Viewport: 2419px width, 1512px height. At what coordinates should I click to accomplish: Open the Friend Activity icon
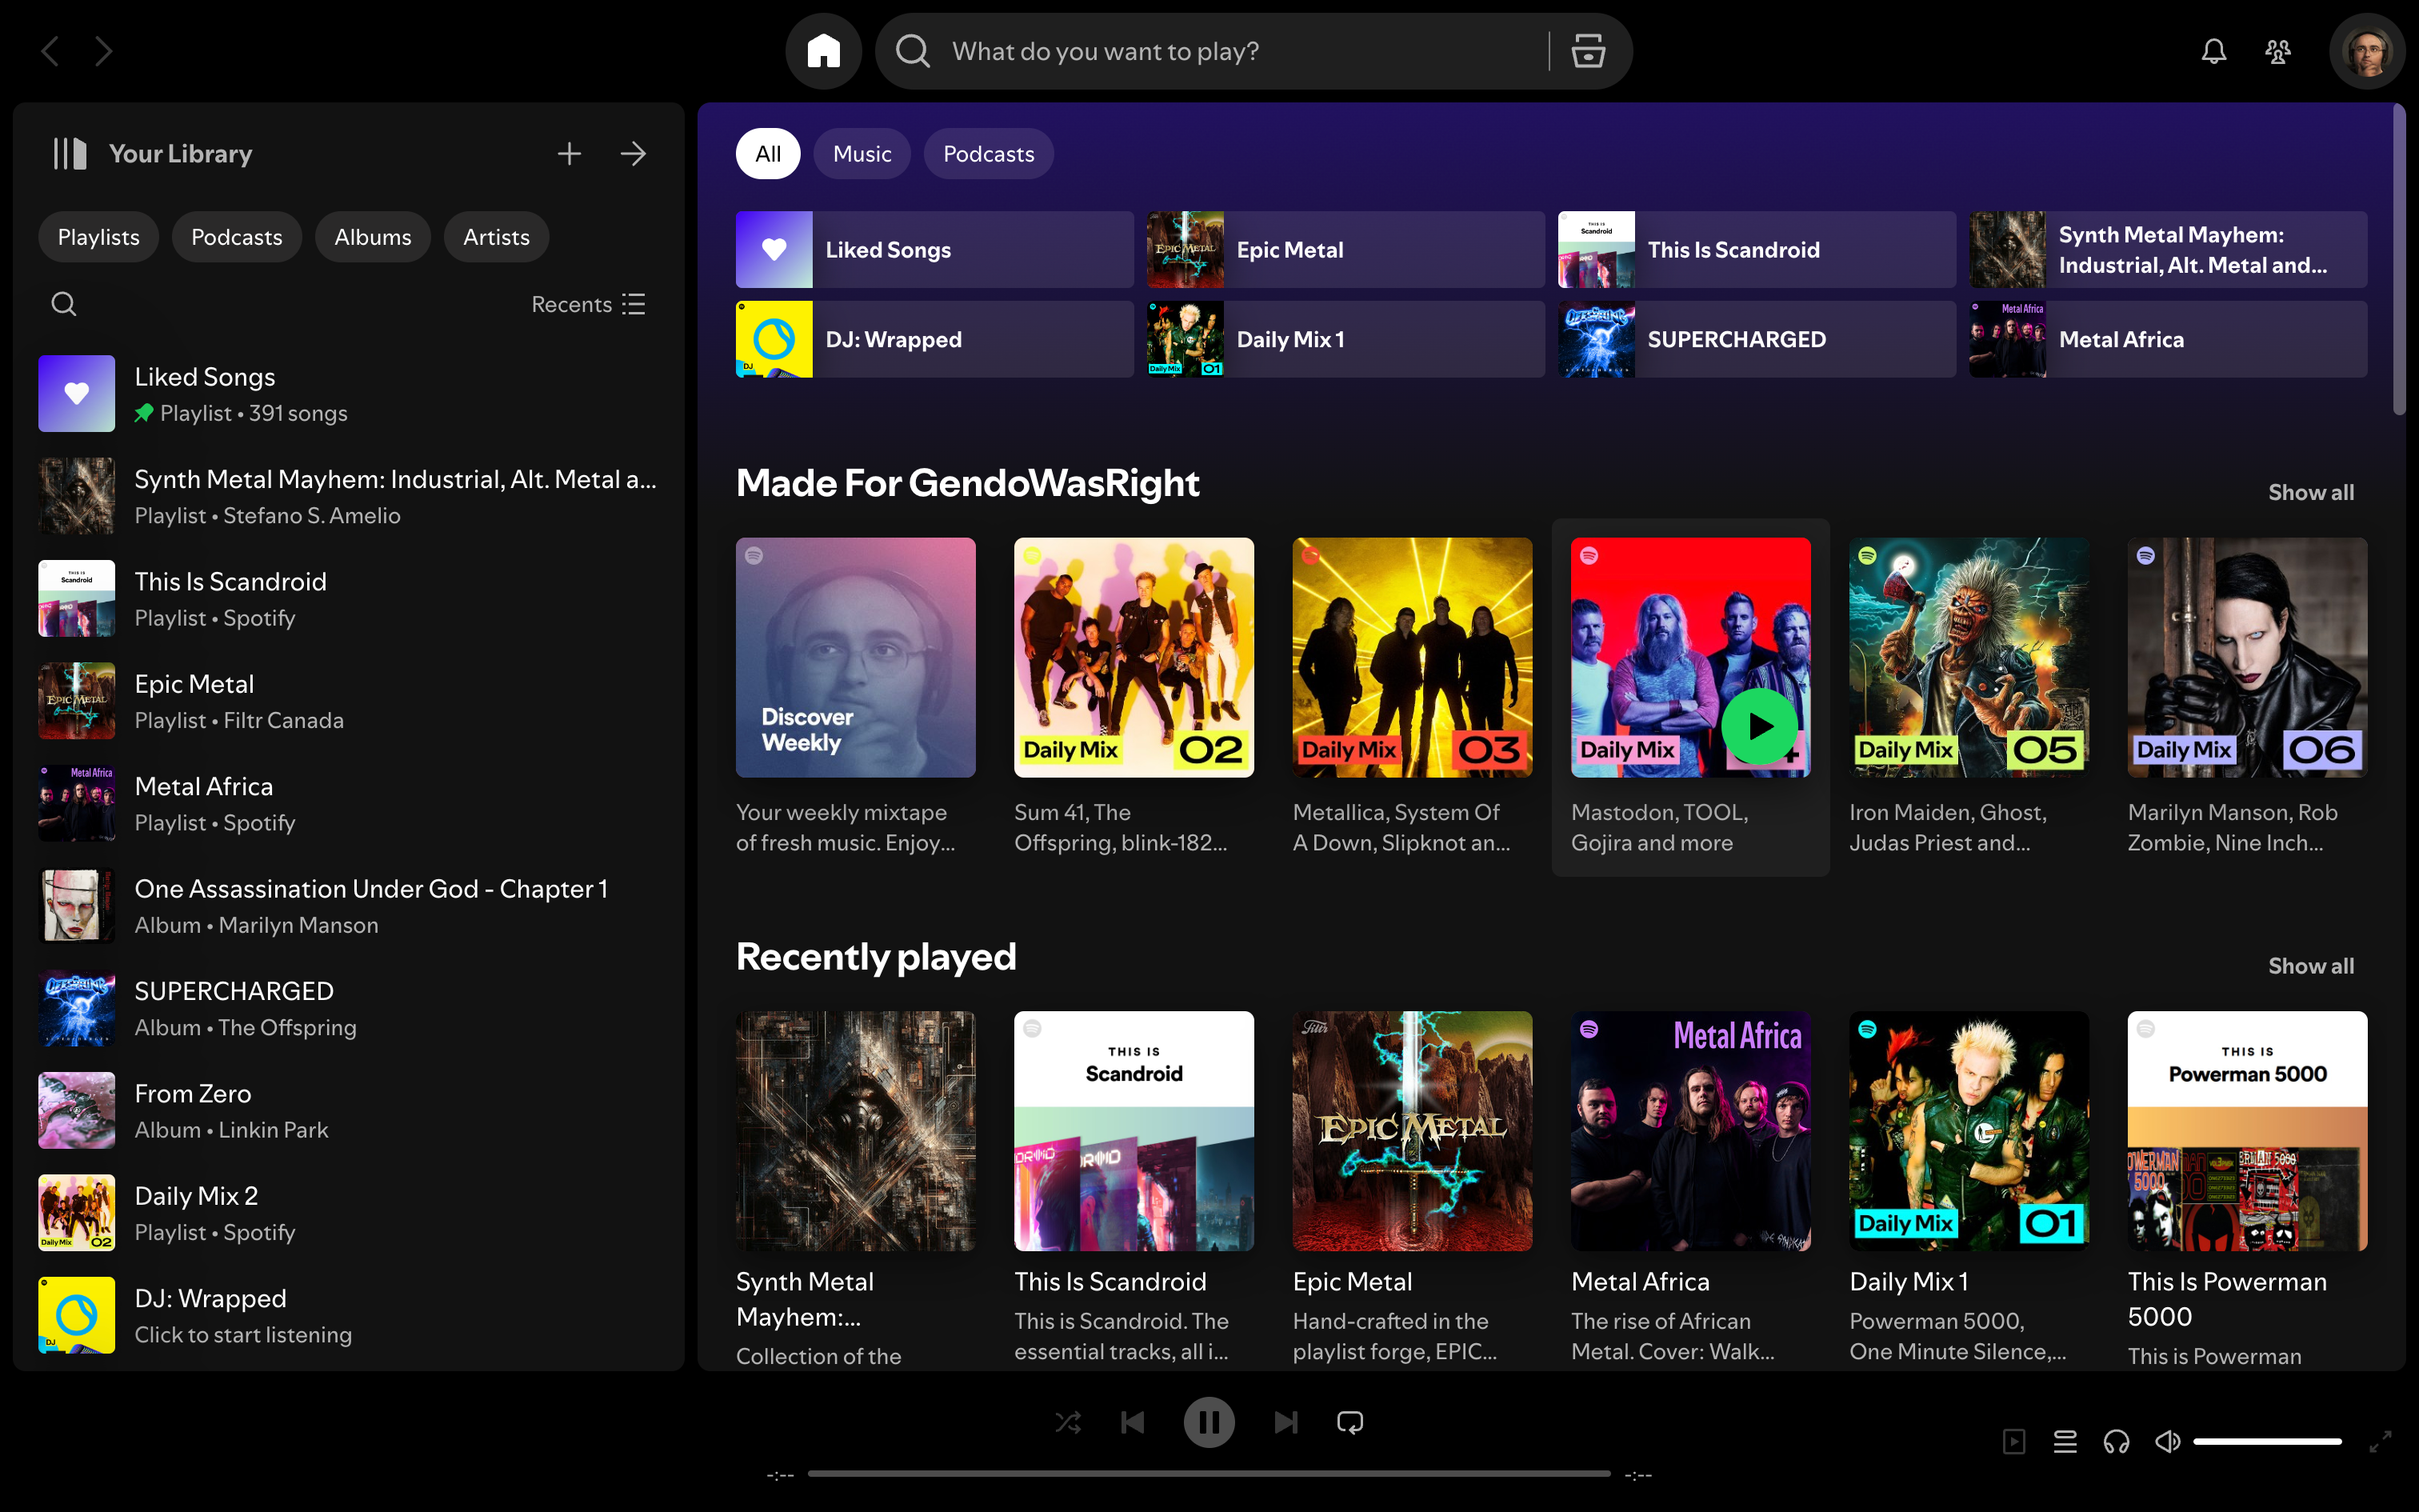click(2277, 51)
